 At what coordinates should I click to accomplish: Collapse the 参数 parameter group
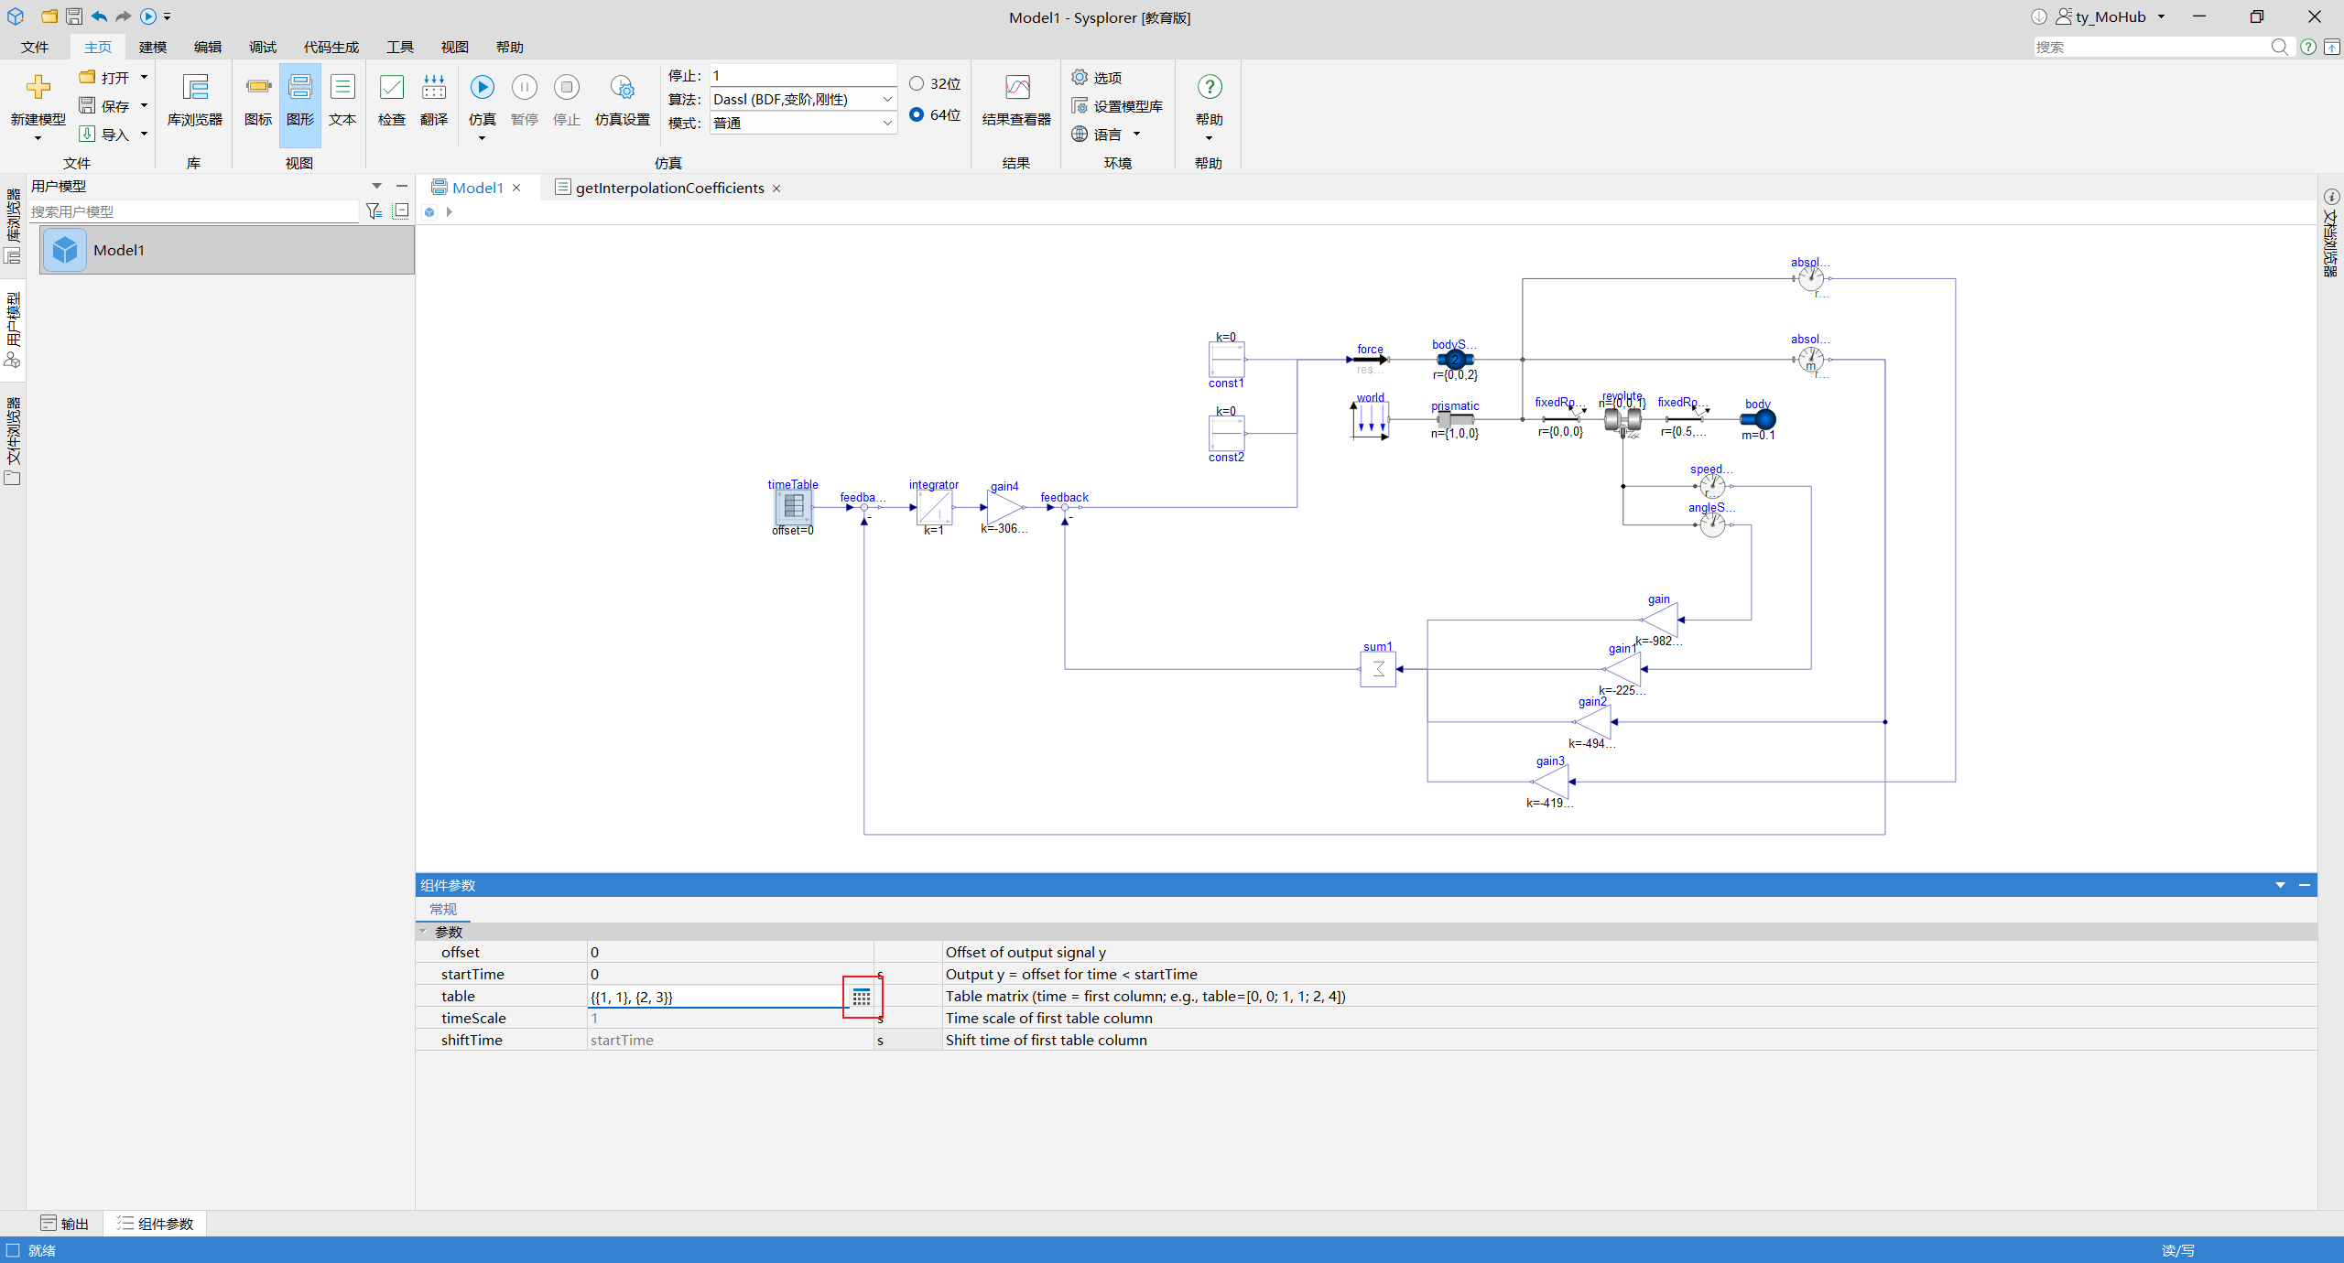tap(423, 932)
